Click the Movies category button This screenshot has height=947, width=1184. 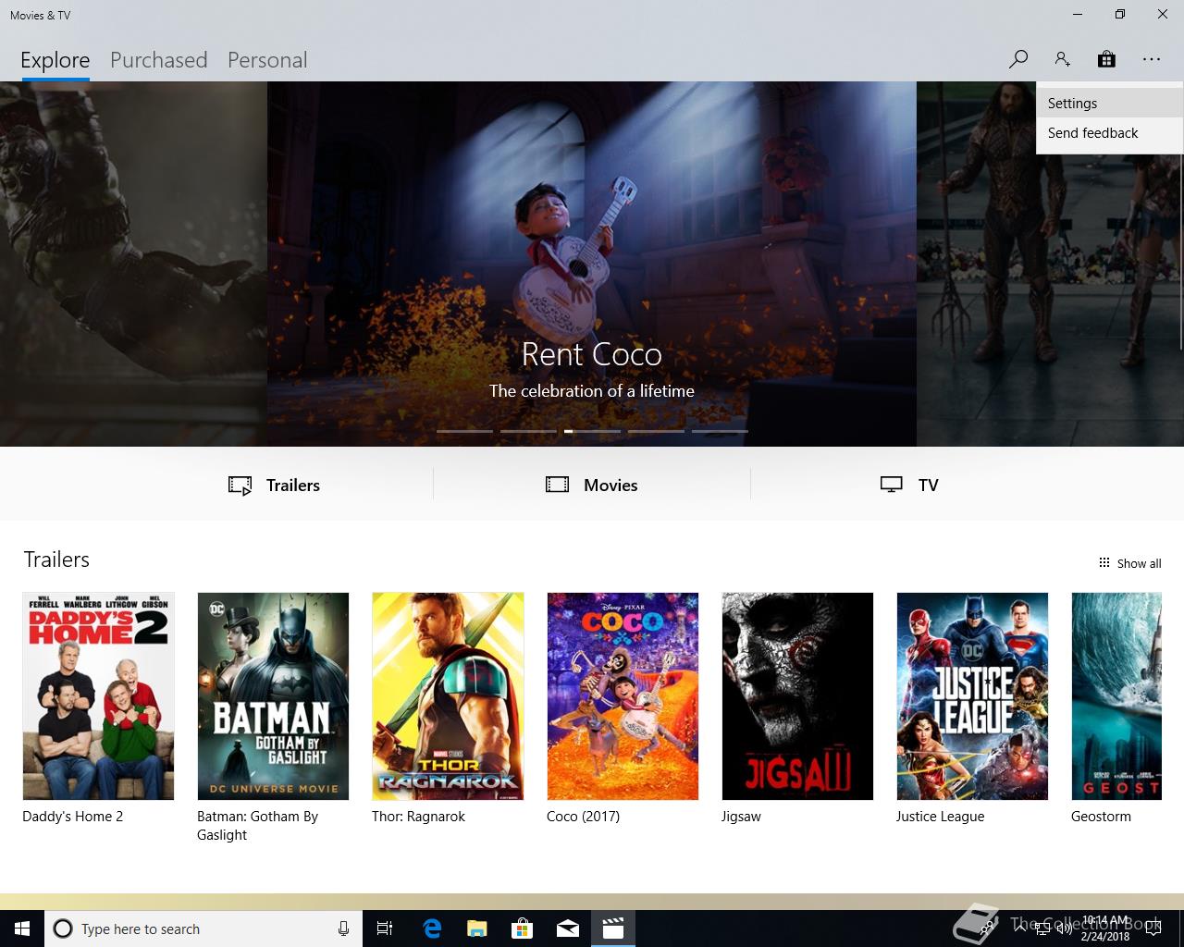point(592,485)
